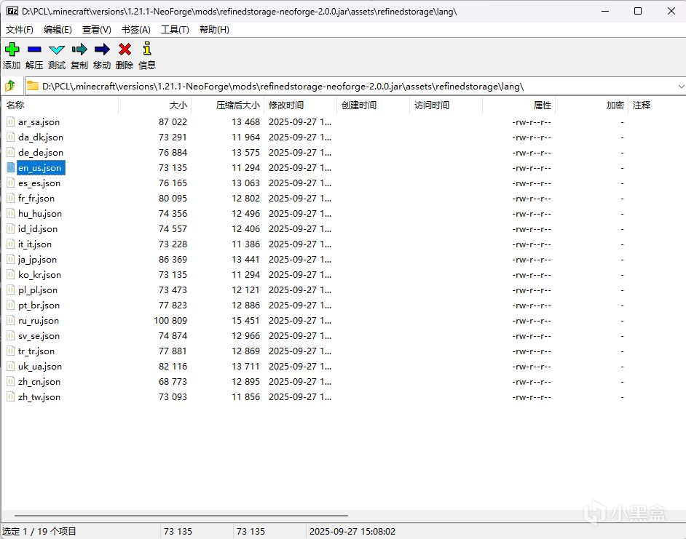Select the file tr_tr.json
Viewport: 686px width, 539px height.
point(36,351)
